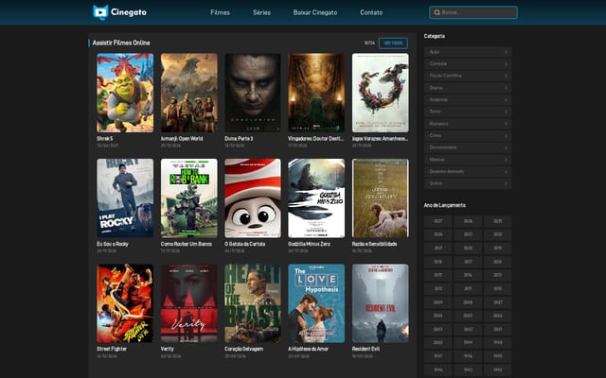Filter by release year 2025

(498, 221)
